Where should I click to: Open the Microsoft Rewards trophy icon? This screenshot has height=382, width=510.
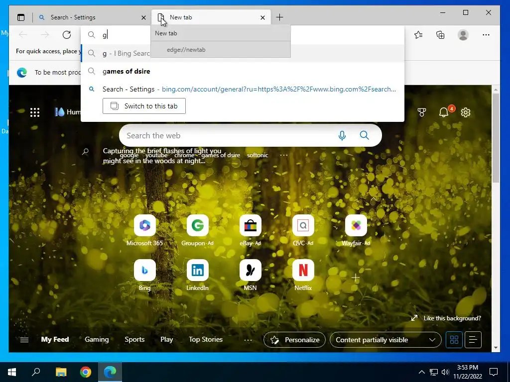tap(422, 112)
